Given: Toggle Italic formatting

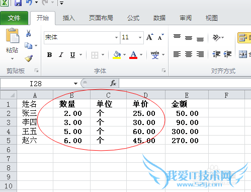Looking at the screenshot, I should [61, 55].
